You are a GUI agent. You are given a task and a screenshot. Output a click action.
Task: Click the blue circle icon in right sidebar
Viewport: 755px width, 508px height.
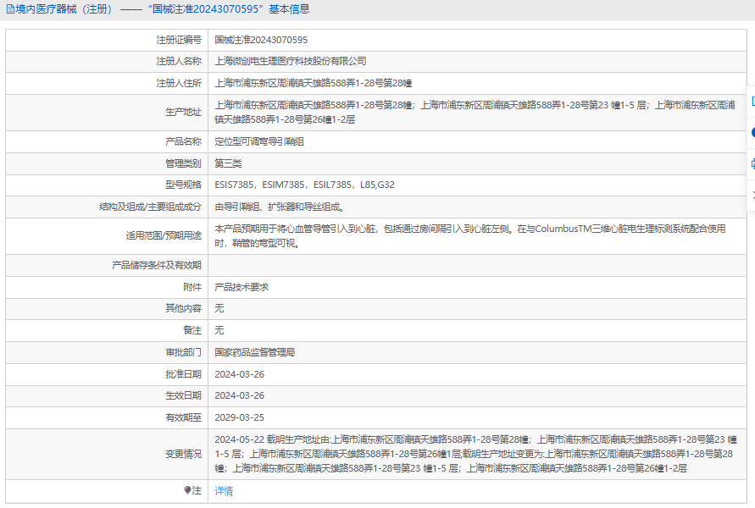pyautogui.click(x=752, y=132)
